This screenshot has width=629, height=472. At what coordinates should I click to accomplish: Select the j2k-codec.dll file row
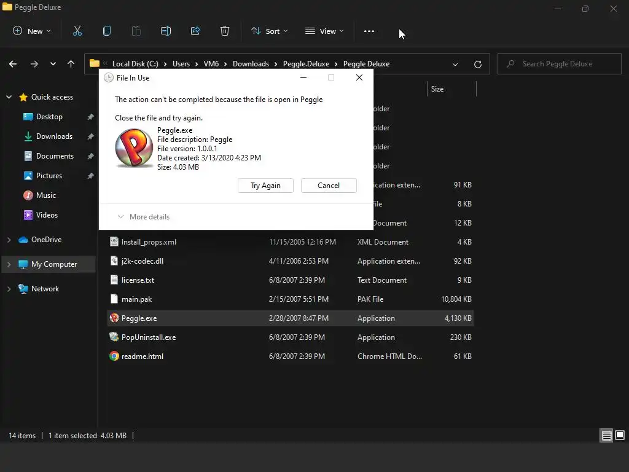coord(291,261)
